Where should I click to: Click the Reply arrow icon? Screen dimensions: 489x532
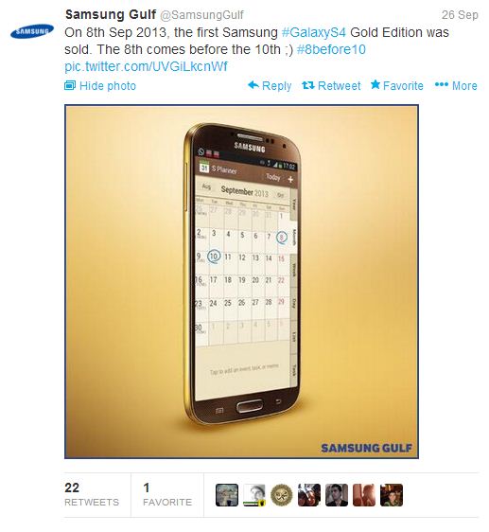[253, 85]
